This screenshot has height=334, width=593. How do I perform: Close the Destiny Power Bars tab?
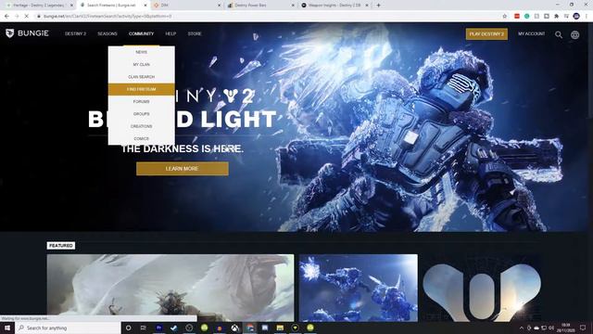pyautogui.click(x=293, y=6)
